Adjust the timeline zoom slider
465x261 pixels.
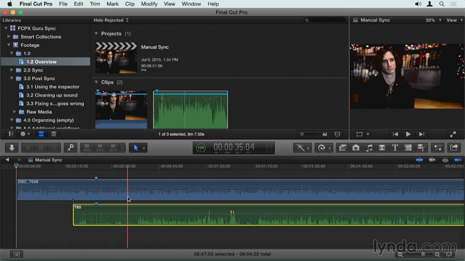click(423, 255)
